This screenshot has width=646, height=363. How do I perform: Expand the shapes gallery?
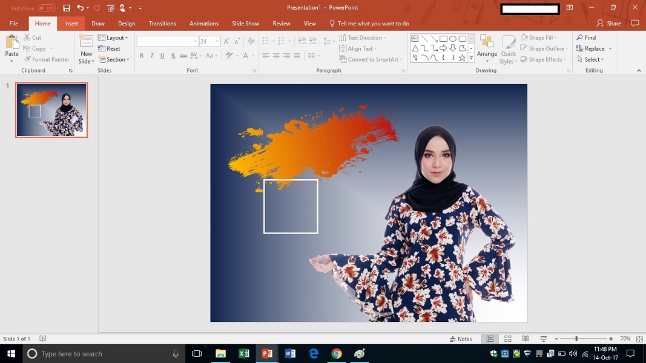[x=471, y=59]
